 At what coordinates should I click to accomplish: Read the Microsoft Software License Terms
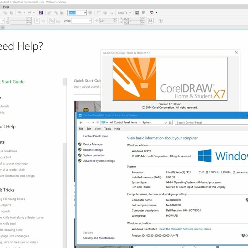click(x=185, y=229)
